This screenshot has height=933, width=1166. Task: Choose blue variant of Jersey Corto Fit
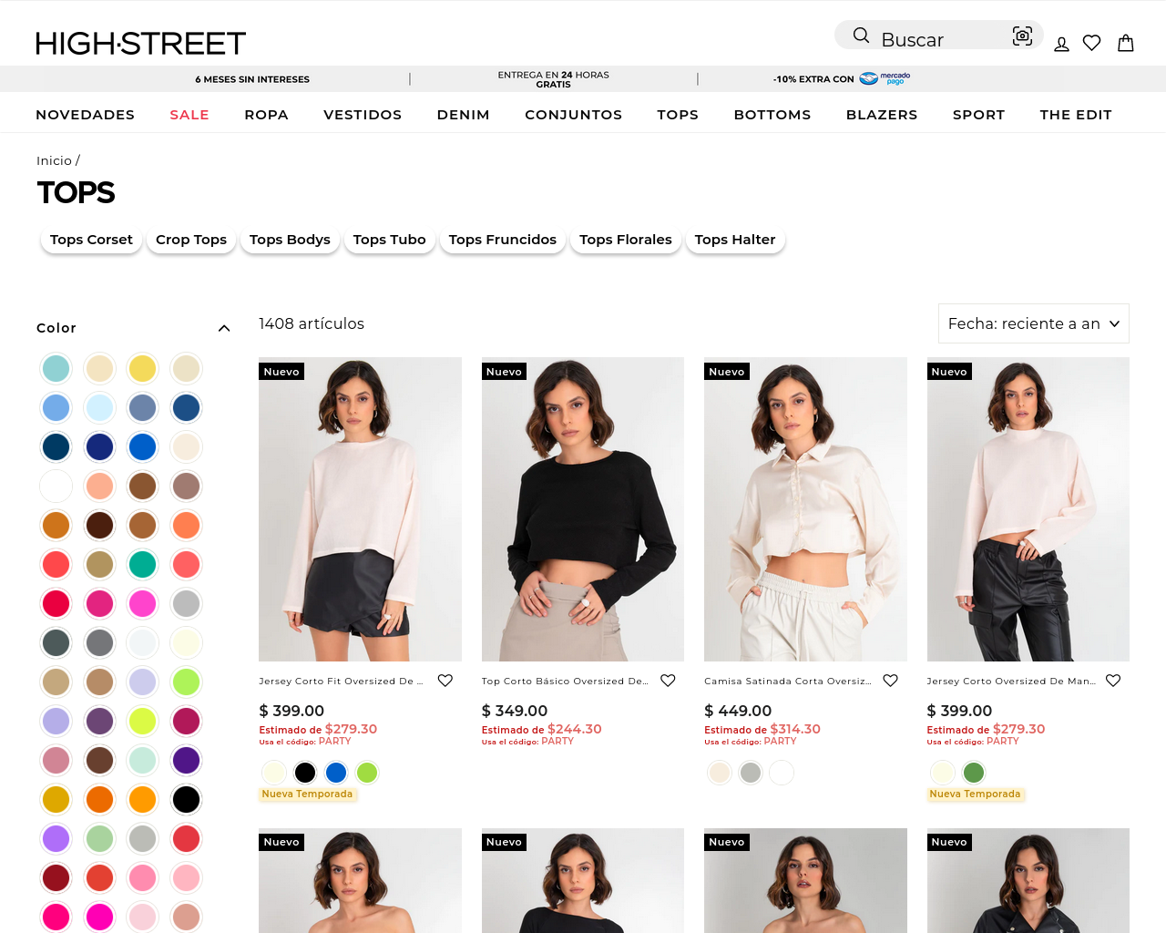(x=336, y=773)
